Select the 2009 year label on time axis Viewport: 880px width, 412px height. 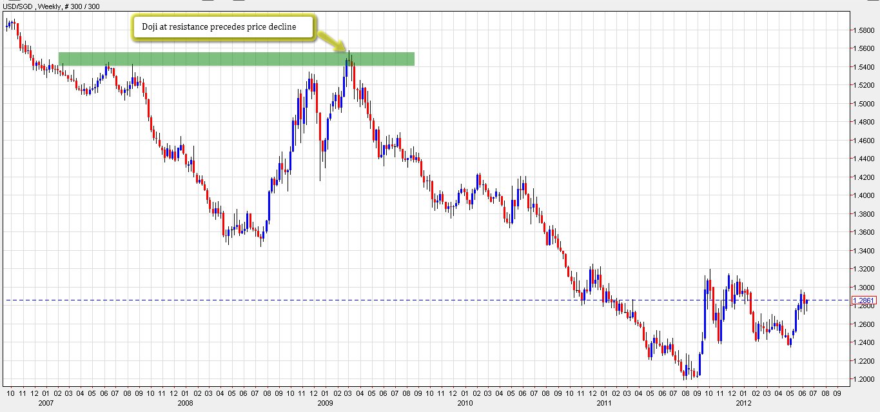coord(324,402)
